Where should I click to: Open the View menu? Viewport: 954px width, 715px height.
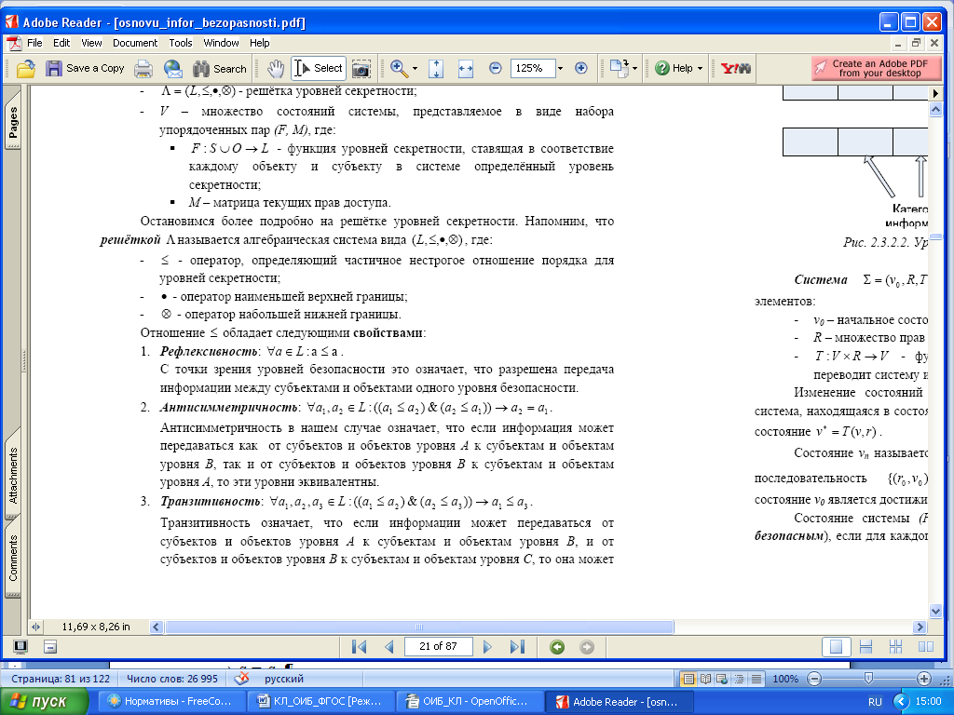click(x=91, y=43)
